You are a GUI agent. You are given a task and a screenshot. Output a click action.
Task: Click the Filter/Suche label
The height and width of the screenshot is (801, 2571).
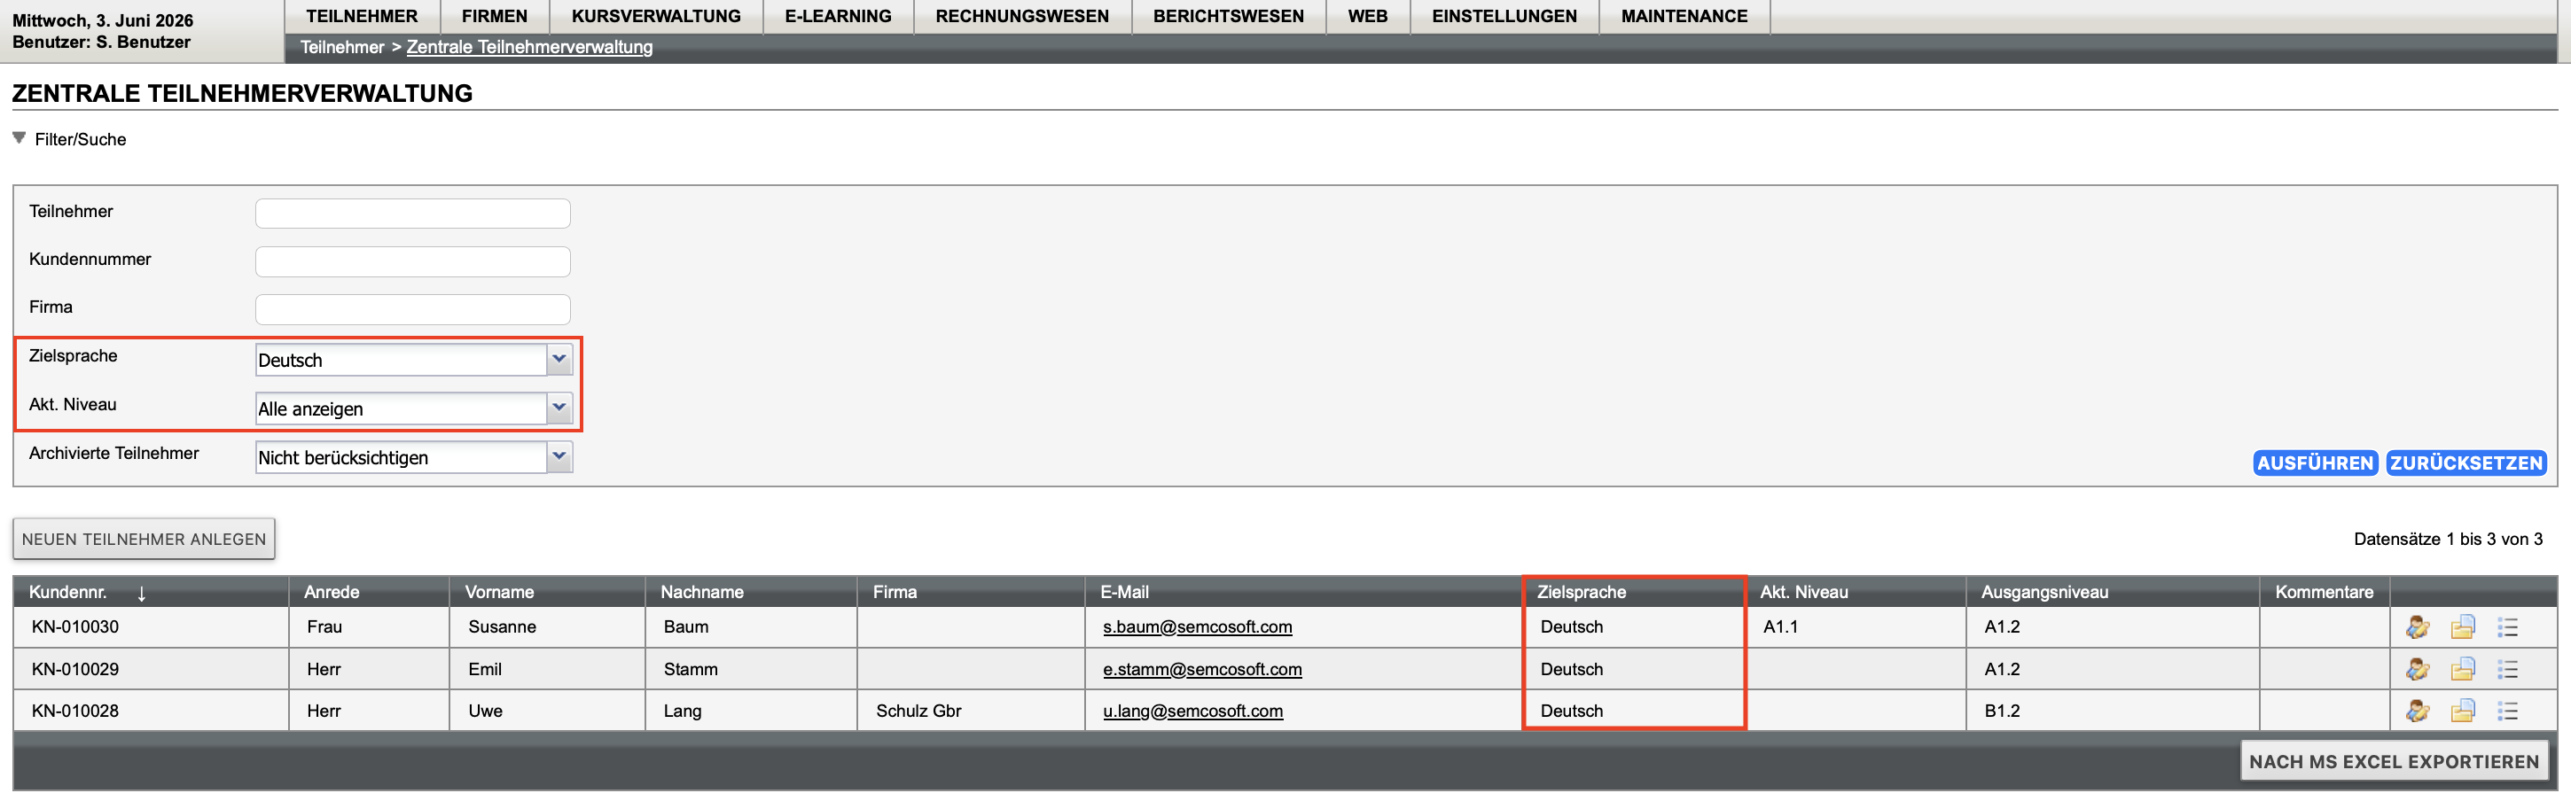coord(80,140)
